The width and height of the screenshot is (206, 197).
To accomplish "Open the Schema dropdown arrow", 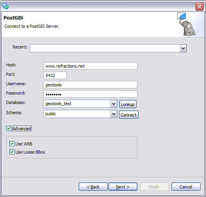I will point(114,114).
